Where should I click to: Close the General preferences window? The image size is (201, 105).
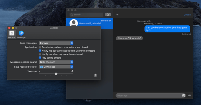[9, 28]
